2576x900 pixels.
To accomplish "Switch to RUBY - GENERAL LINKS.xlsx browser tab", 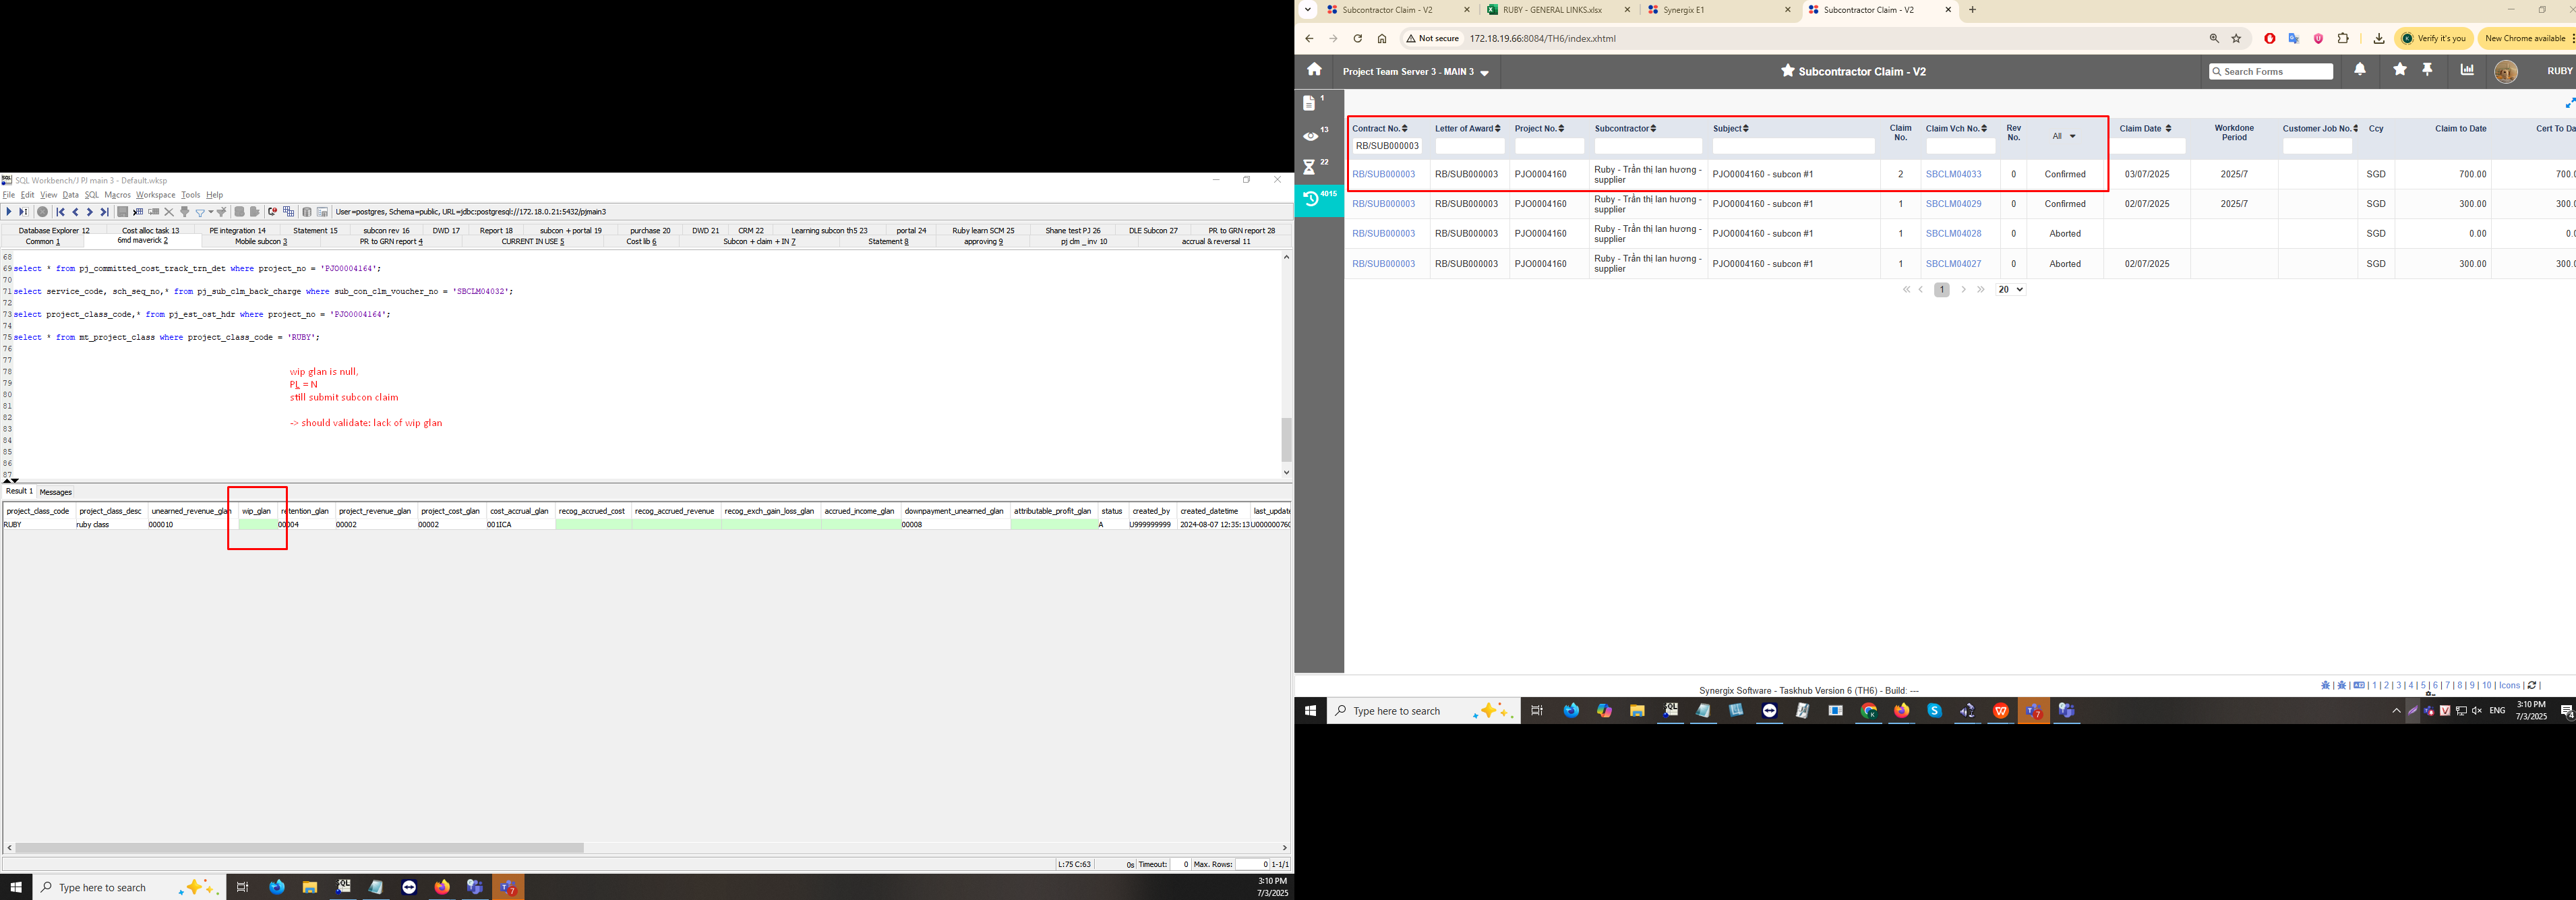I will [1558, 10].
